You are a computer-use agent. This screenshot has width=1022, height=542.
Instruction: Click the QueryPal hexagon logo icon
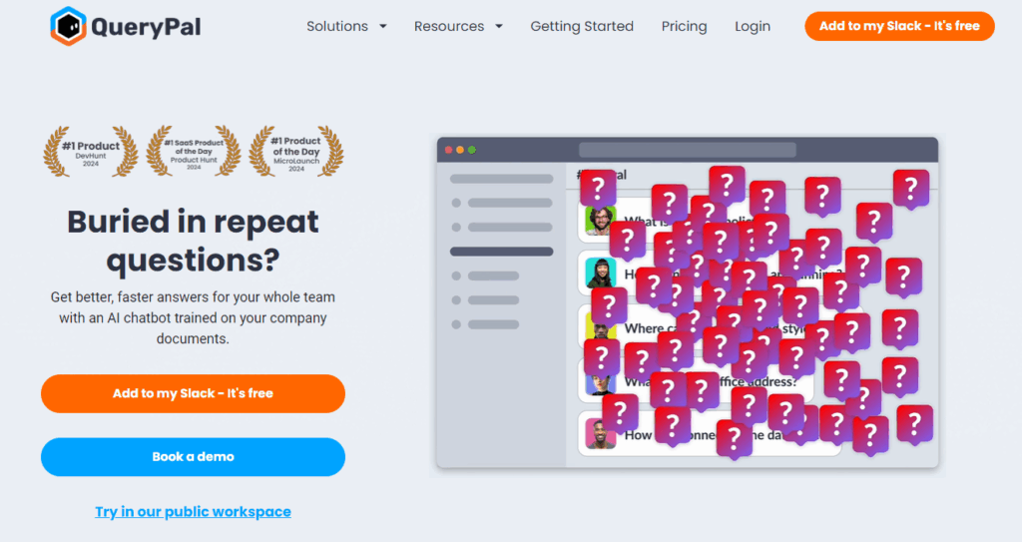(x=68, y=26)
